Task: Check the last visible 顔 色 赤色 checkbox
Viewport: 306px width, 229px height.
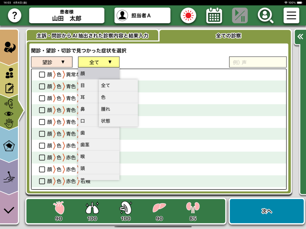Action: pyautogui.click(x=42, y=181)
